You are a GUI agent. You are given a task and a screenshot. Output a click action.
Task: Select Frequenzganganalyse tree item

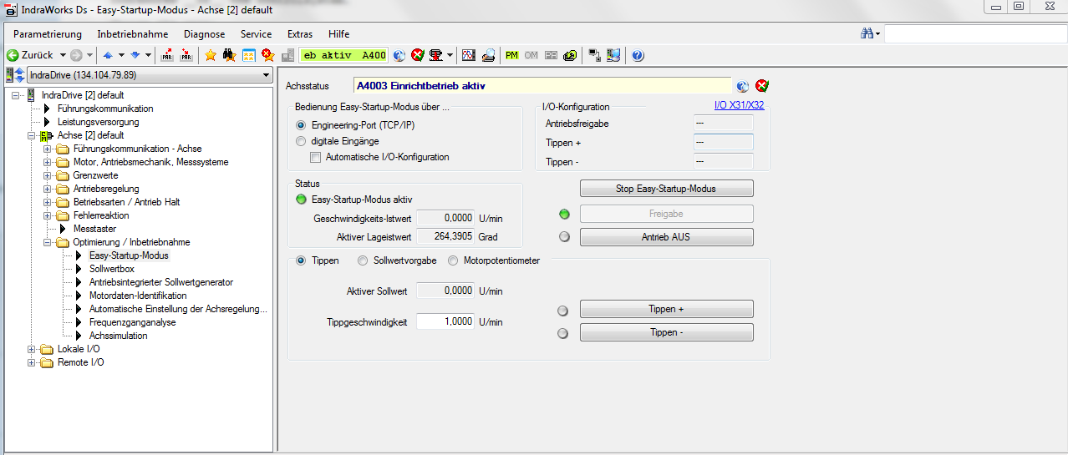pos(132,322)
